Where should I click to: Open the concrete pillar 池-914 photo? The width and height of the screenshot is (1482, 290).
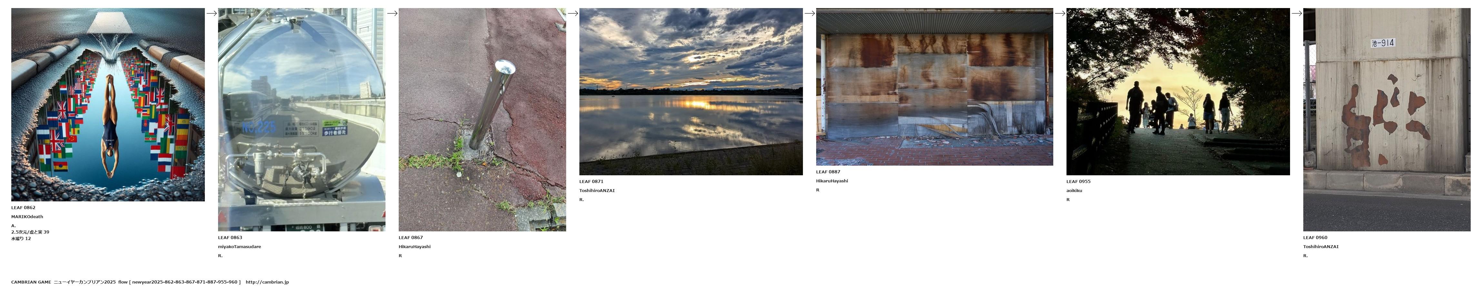1387,120
